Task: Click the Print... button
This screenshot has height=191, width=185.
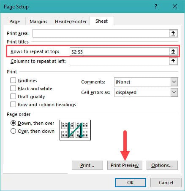Action: point(87,165)
